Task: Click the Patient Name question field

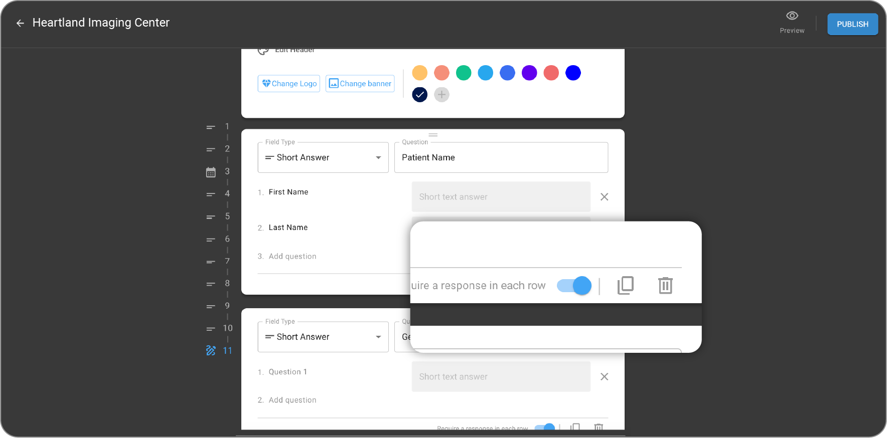Action: coord(501,158)
